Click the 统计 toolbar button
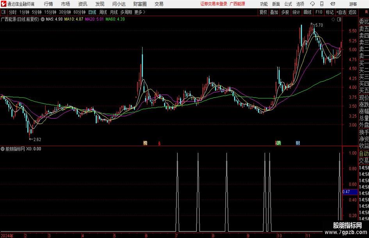Viewport: 369px width, 238px height. [296, 12]
